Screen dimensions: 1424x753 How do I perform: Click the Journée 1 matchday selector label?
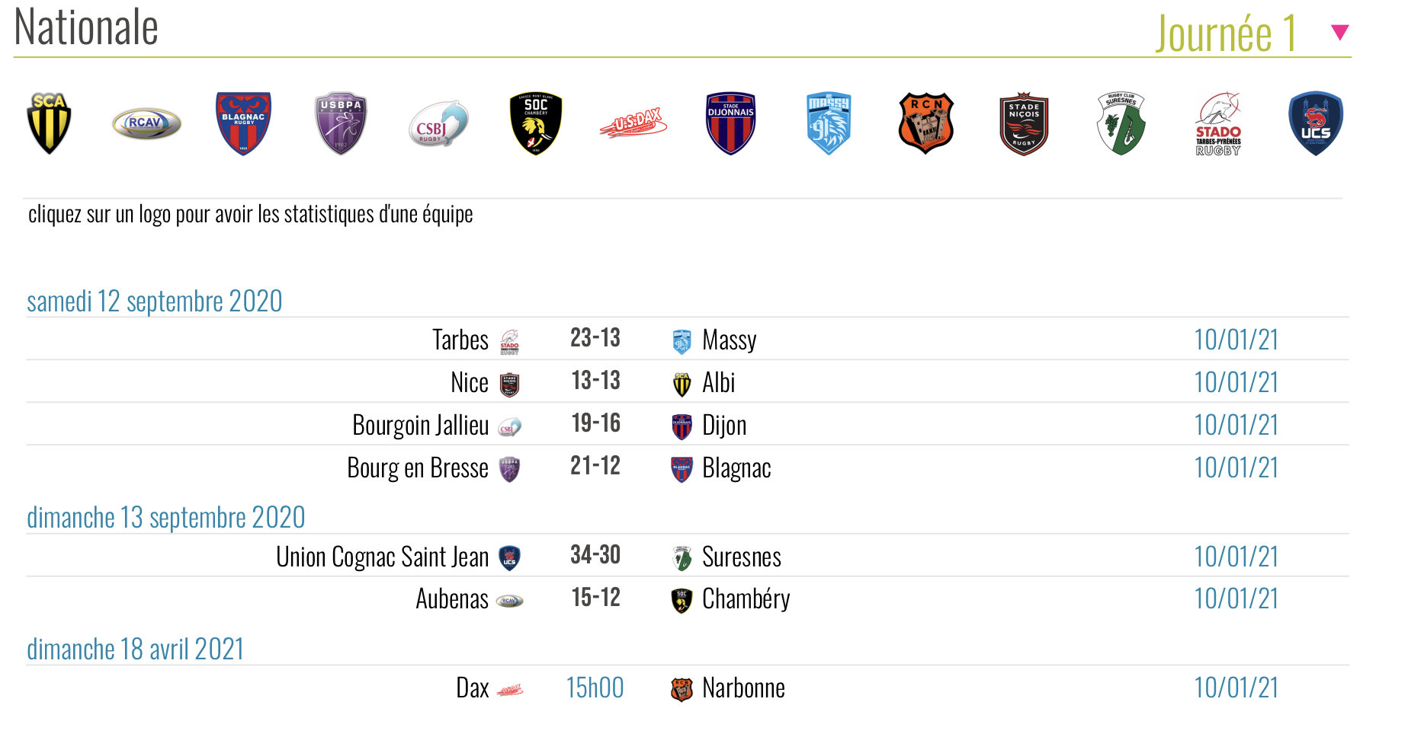(1225, 34)
